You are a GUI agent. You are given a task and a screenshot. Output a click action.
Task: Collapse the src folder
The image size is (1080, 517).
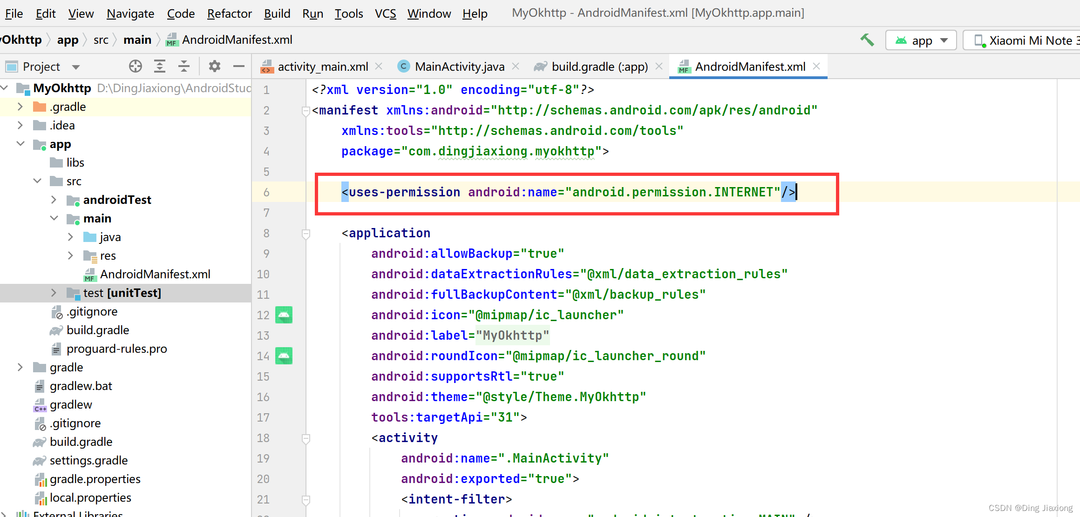click(37, 181)
